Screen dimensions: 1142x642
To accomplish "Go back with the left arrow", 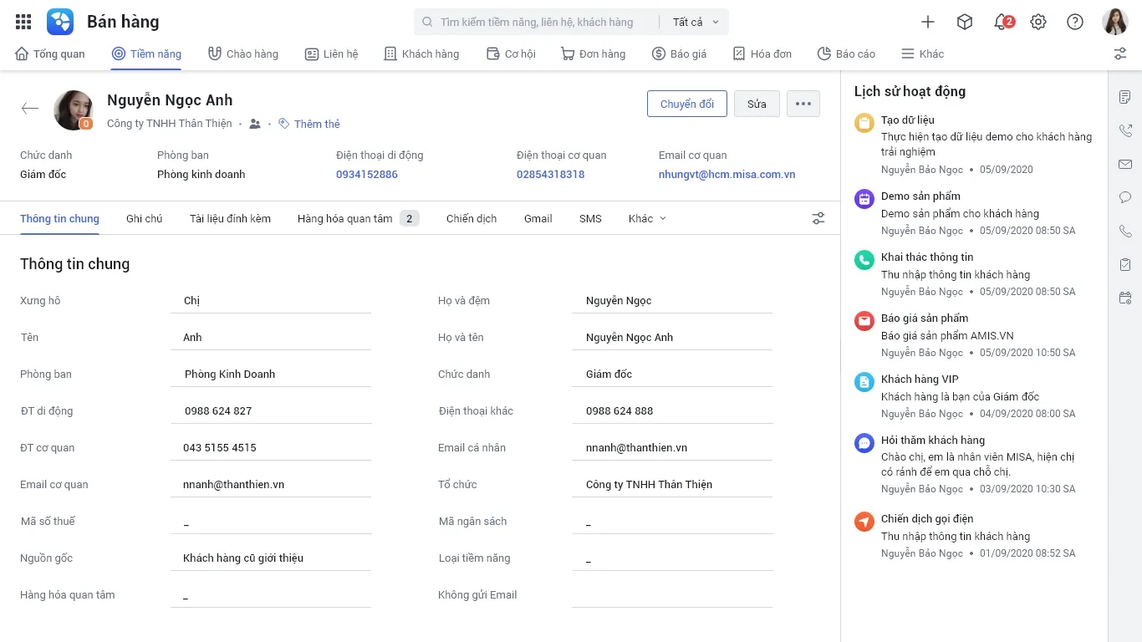I will (x=30, y=108).
